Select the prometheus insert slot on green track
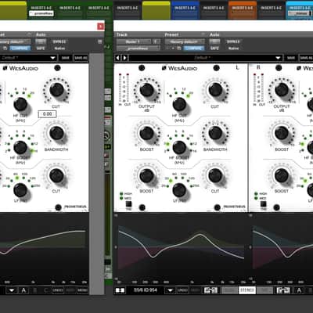Image resolution: width=313 pixels, height=313 pixels. pyautogui.click(x=41, y=13)
